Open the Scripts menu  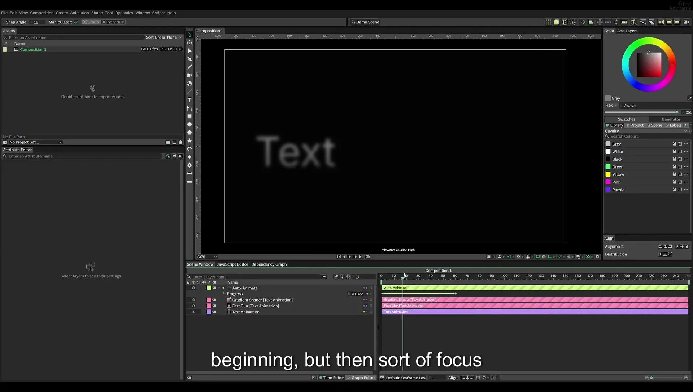[x=158, y=13]
